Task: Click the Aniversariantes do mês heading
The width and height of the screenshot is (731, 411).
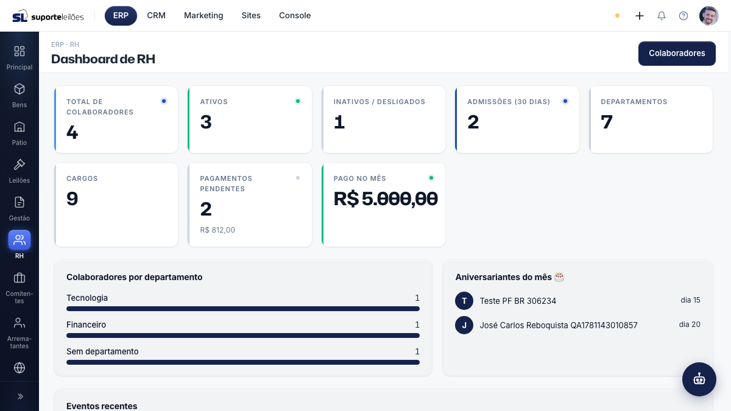Action: click(510, 277)
